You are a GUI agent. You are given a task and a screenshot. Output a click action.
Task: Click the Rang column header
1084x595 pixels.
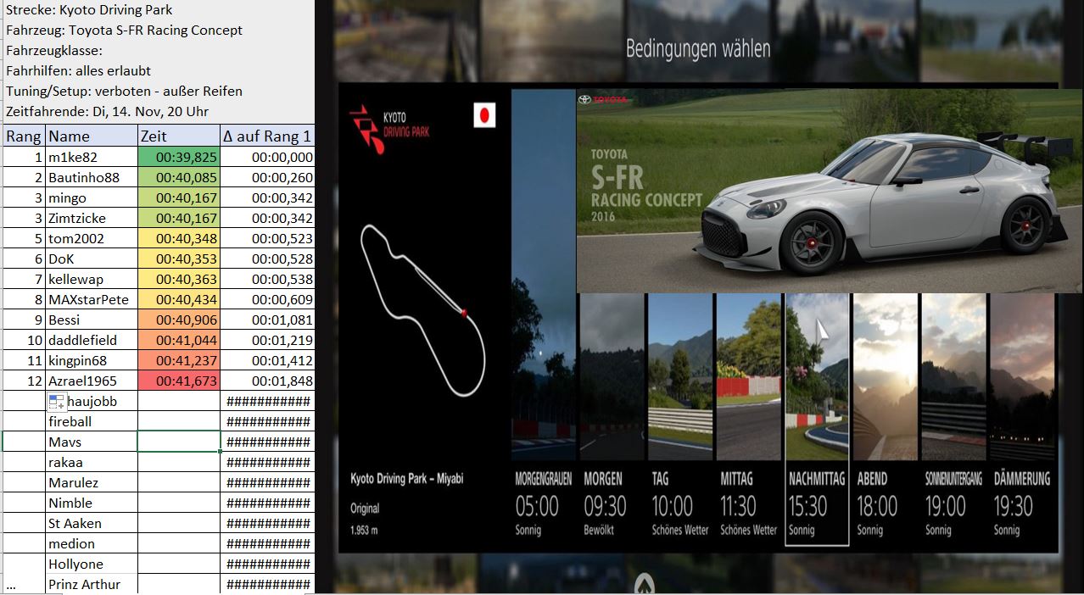24,136
